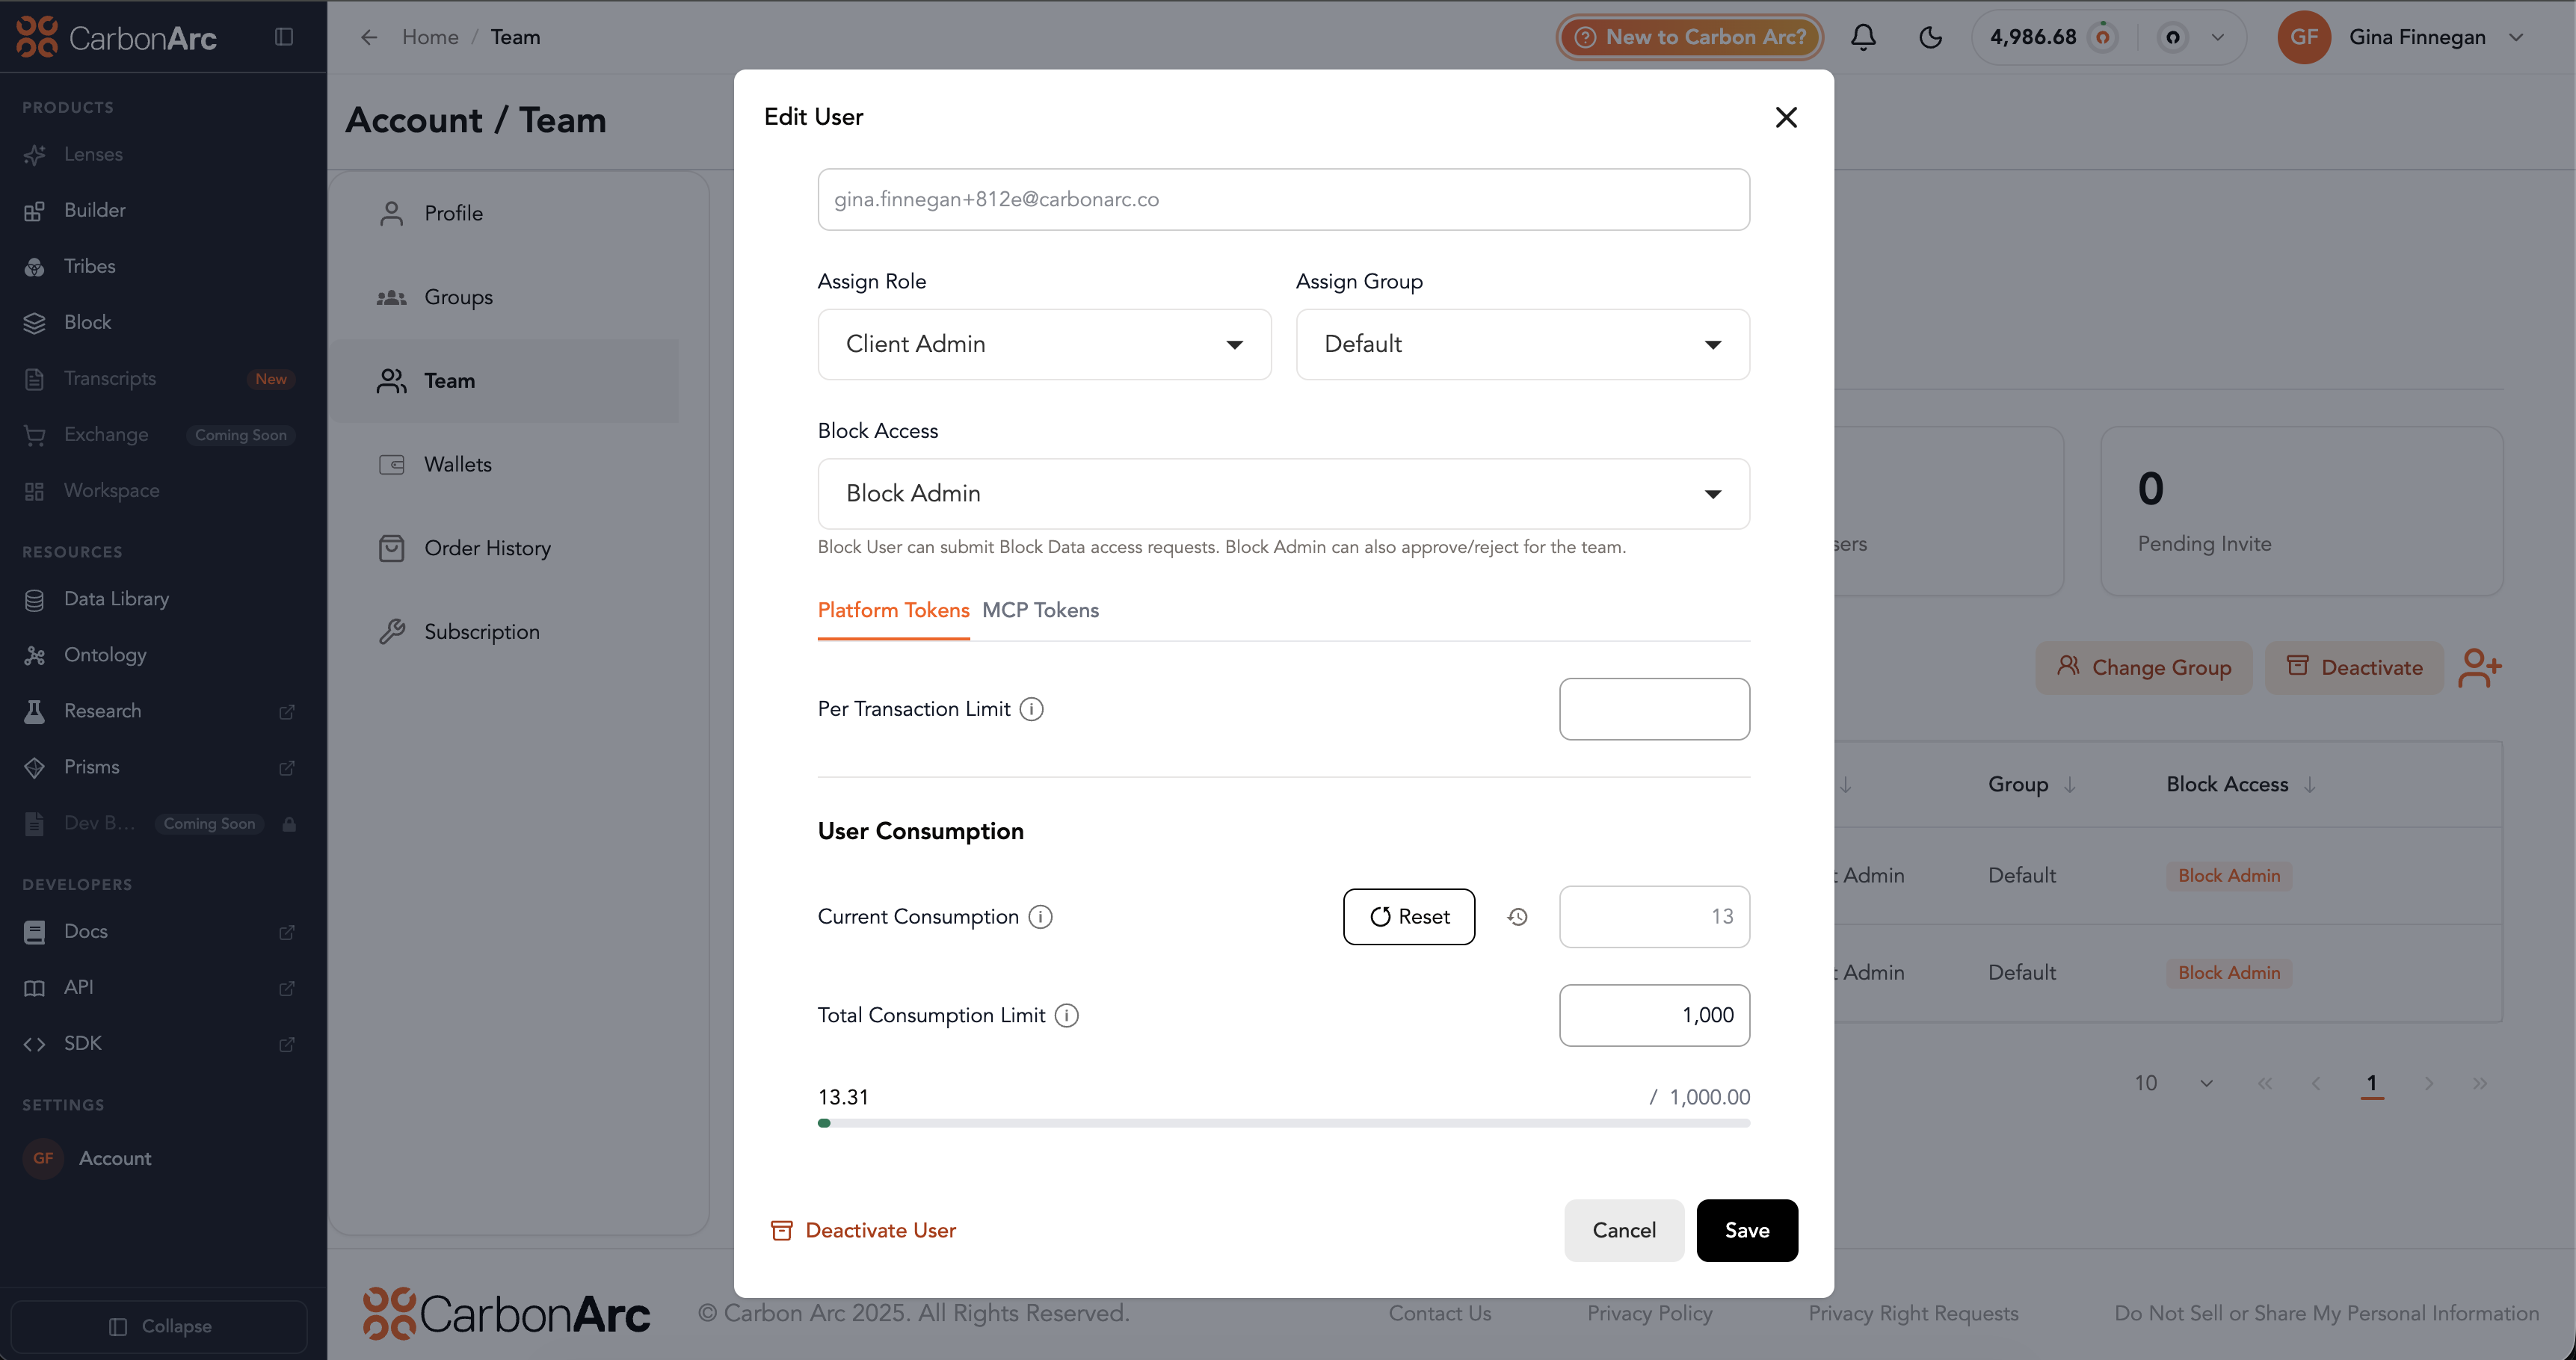Add a new user icon
Image resolution: width=2576 pixels, height=1360 pixels.
(2479, 667)
